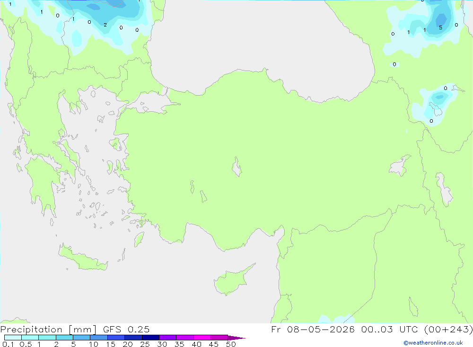The height and width of the screenshot is (347, 473).
Task: Click the map value '5' at top right
Action: point(440,27)
